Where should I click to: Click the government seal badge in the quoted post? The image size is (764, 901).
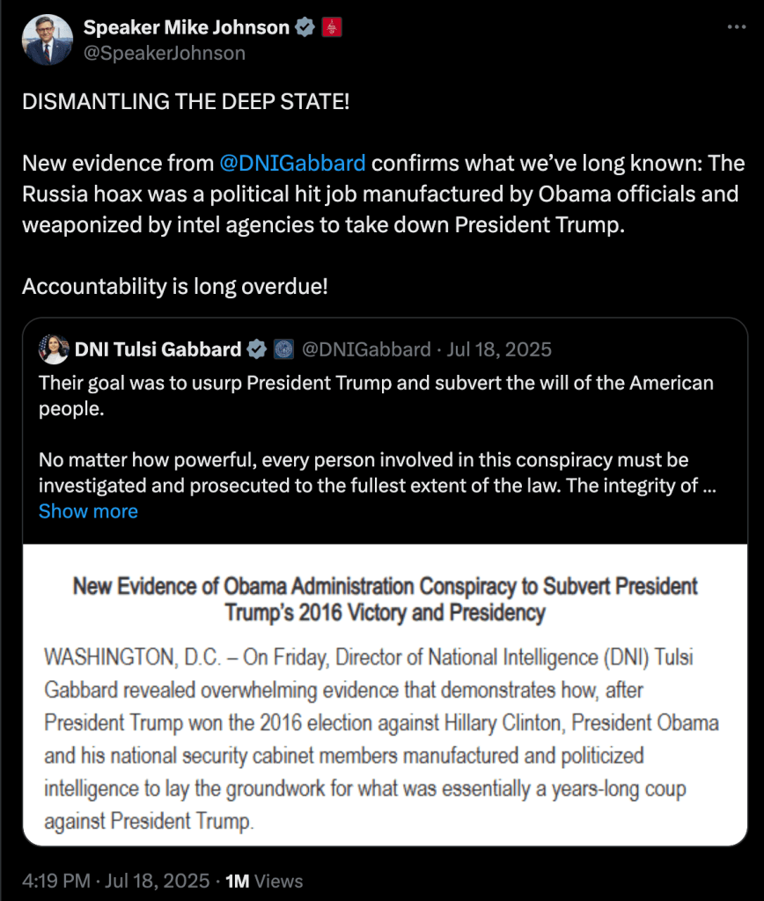[283, 349]
